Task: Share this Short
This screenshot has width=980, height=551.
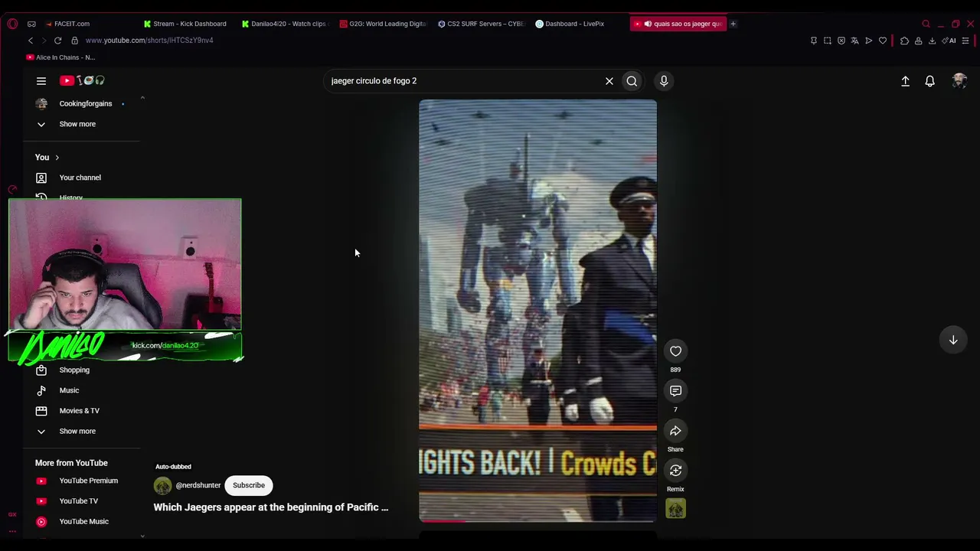Action: pyautogui.click(x=675, y=431)
